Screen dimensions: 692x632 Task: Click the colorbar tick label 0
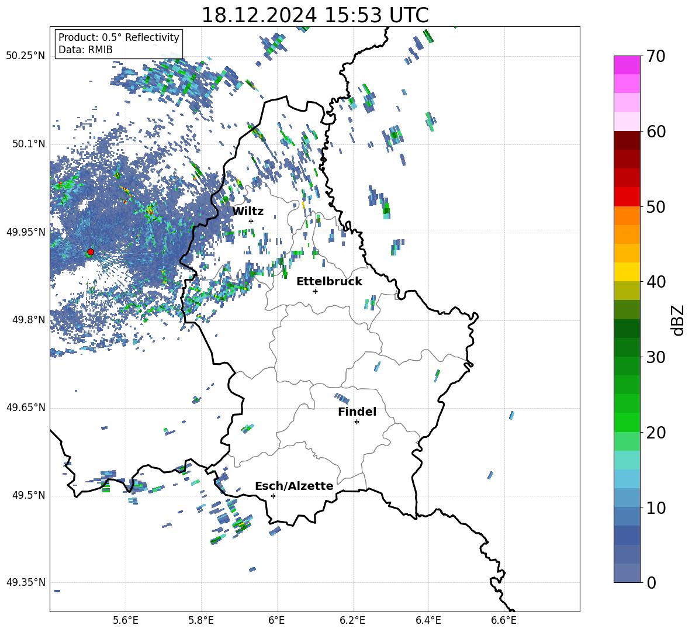point(651,582)
